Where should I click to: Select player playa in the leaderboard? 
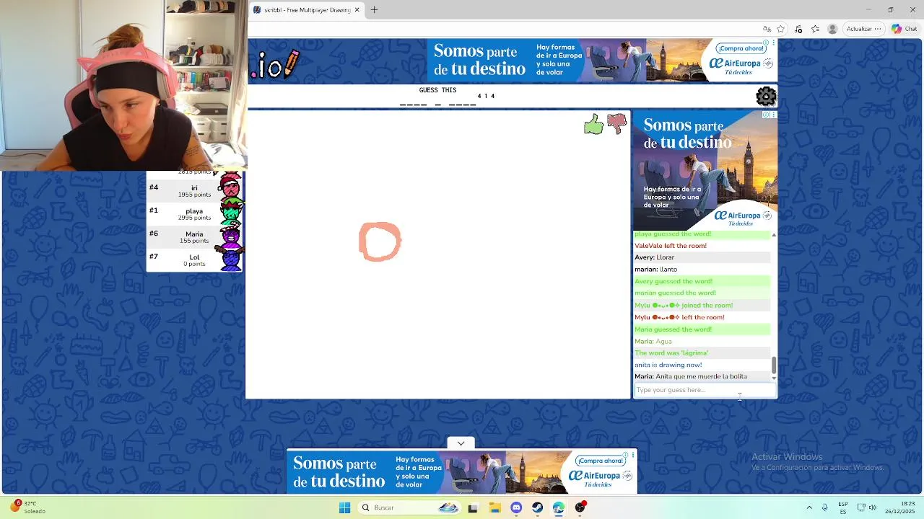[x=194, y=214]
